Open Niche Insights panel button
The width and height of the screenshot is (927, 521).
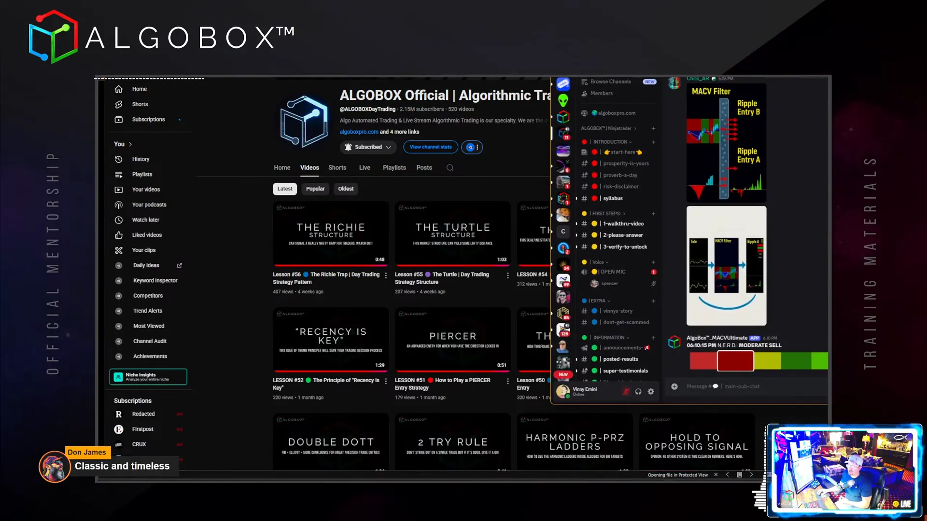[148, 377]
